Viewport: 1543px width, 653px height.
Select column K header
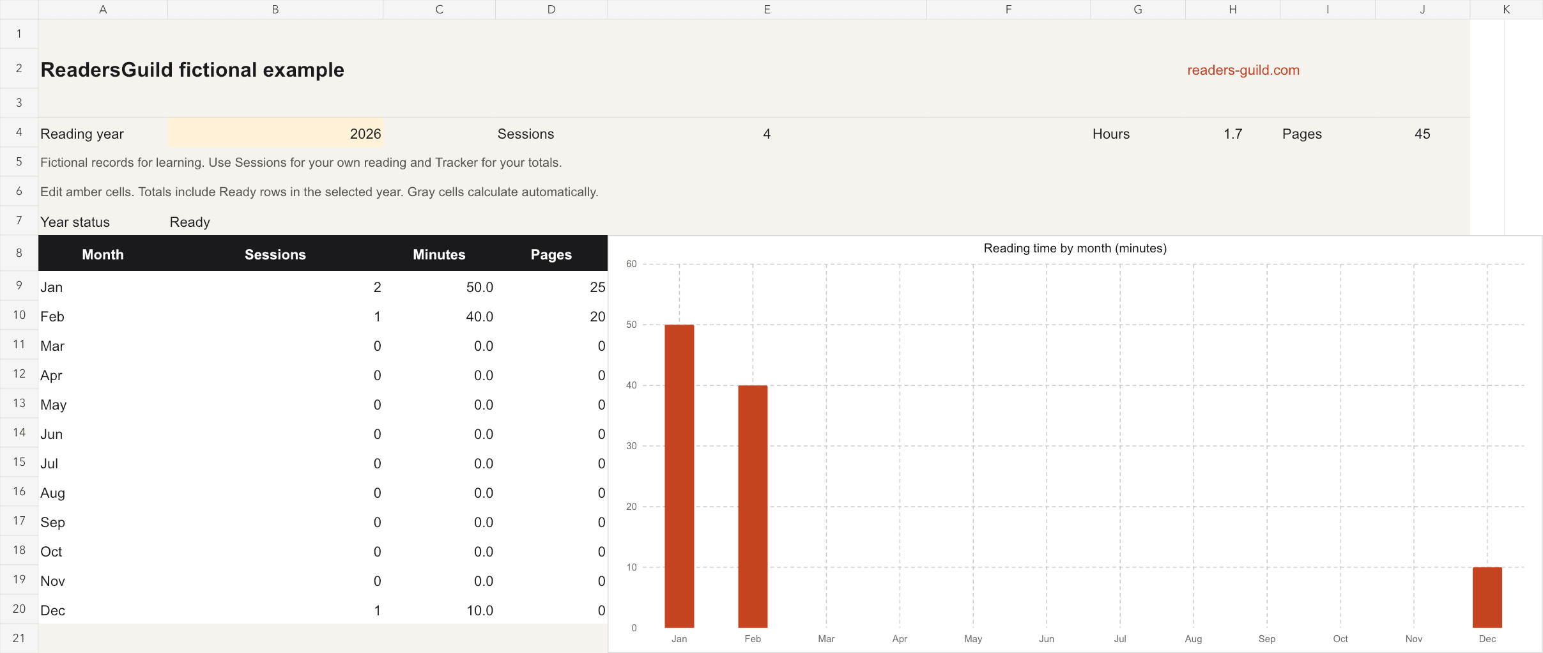tap(1506, 10)
